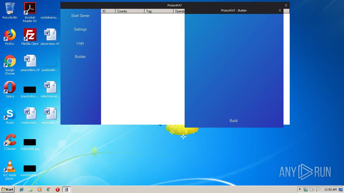Close the PhotonRAT - Builder window

click(x=280, y=10)
